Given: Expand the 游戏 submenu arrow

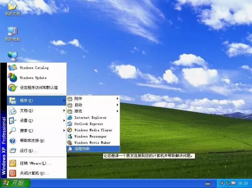Looking at the screenshot, I should click(x=118, y=111).
